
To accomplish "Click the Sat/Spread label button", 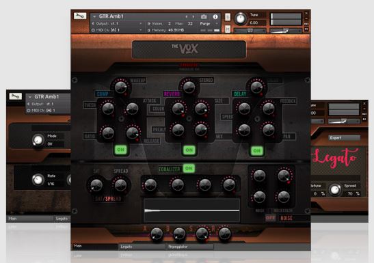I will tap(108, 199).
